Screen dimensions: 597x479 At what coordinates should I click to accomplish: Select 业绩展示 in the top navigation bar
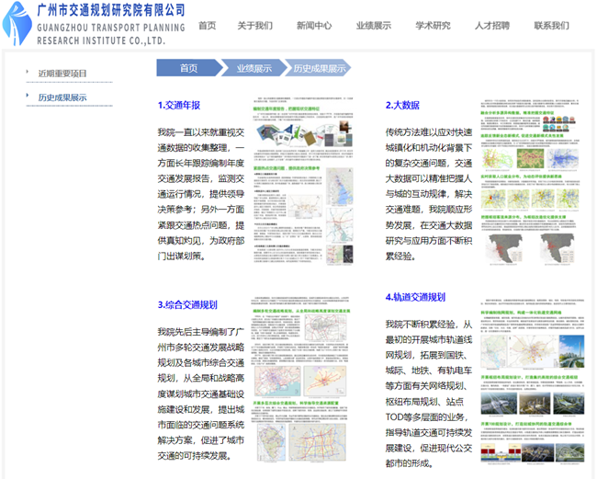click(x=374, y=26)
